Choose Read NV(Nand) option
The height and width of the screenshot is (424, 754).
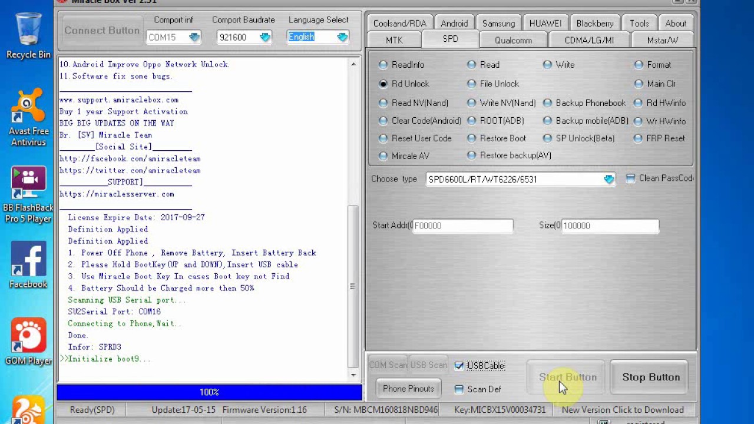pos(413,103)
